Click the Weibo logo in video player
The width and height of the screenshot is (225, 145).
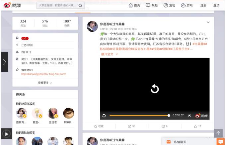coord(201,116)
